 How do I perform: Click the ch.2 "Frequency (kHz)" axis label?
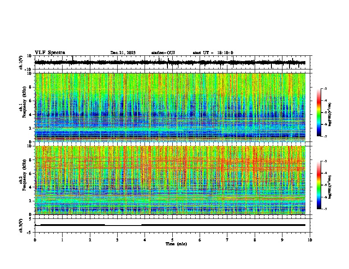pyautogui.click(x=24, y=175)
